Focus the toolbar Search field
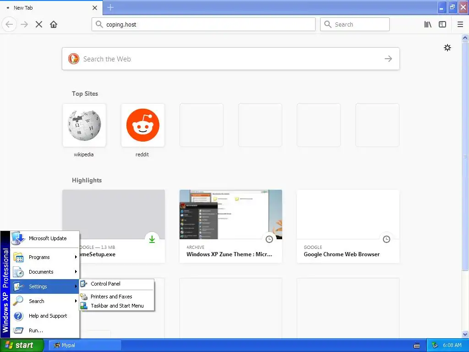Screen dimensions: 469x352 [x=355, y=24]
